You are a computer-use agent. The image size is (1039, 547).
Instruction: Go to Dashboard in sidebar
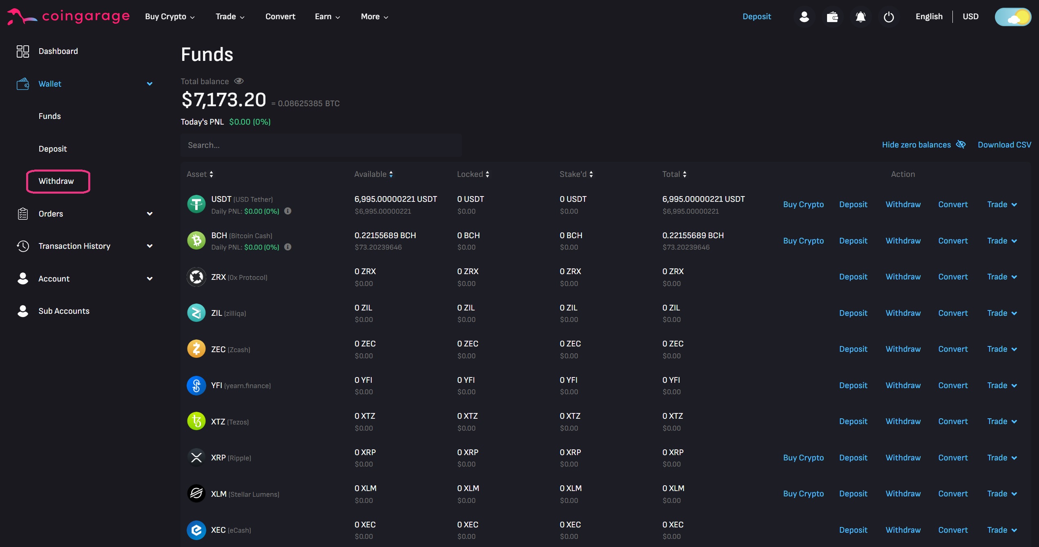pyautogui.click(x=58, y=51)
